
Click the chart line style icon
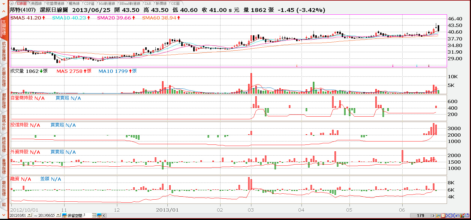(438, 215)
